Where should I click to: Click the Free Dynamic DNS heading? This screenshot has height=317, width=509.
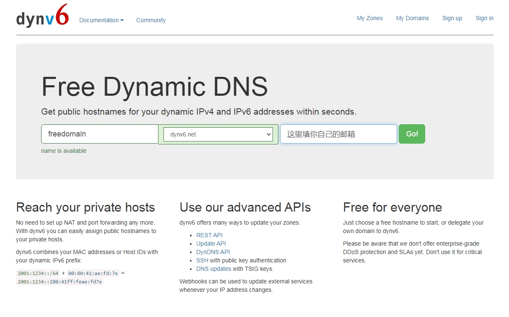pyautogui.click(x=154, y=86)
